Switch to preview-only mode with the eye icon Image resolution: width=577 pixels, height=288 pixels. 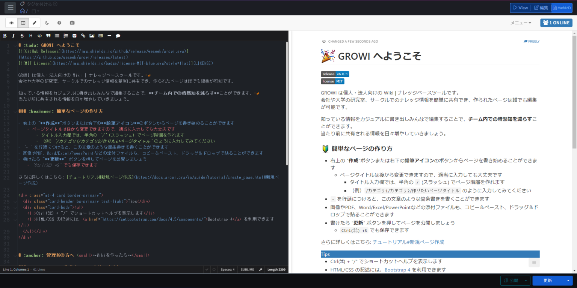coord(11,22)
